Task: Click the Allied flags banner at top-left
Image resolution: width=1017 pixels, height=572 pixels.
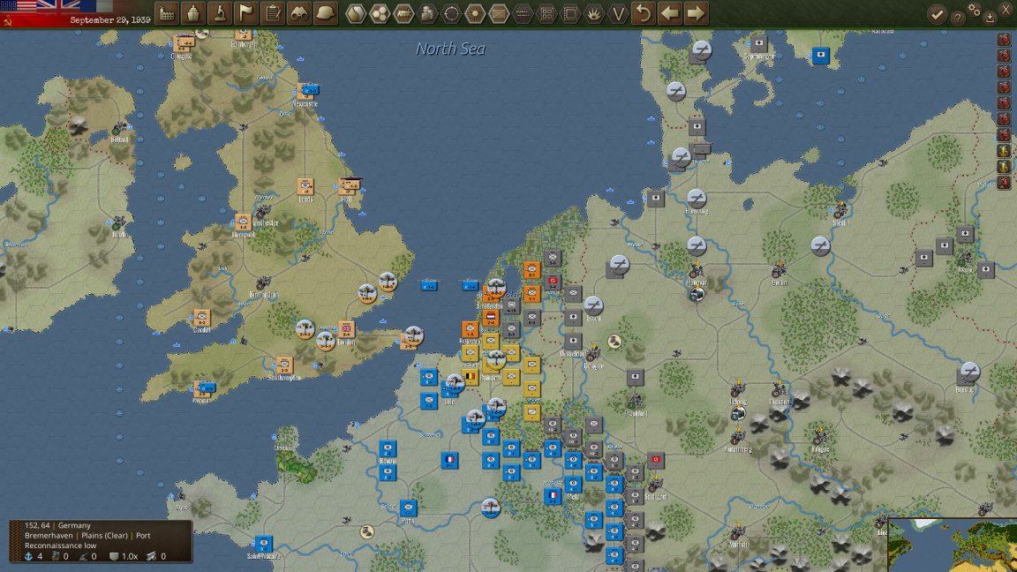Action: tap(56, 6)
